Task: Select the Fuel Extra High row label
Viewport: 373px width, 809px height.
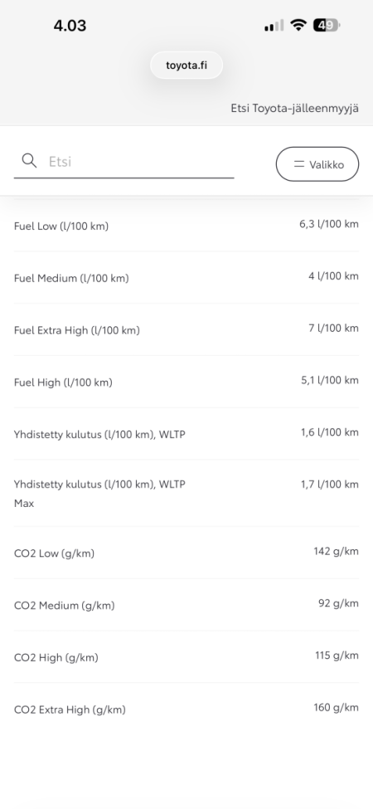Action: click(77, 330)
